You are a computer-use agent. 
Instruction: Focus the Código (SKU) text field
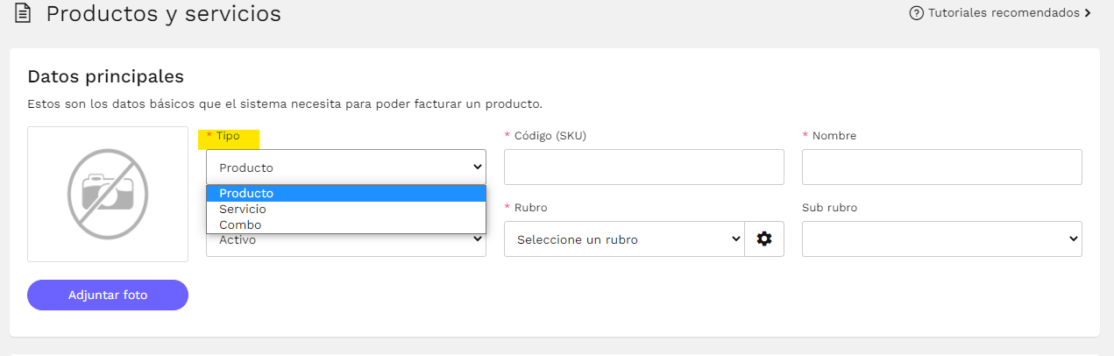[x=644, y=167]
